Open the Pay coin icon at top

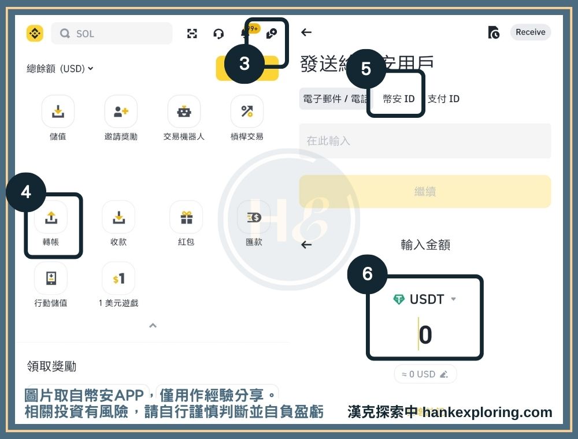click(x=272, y=34)
